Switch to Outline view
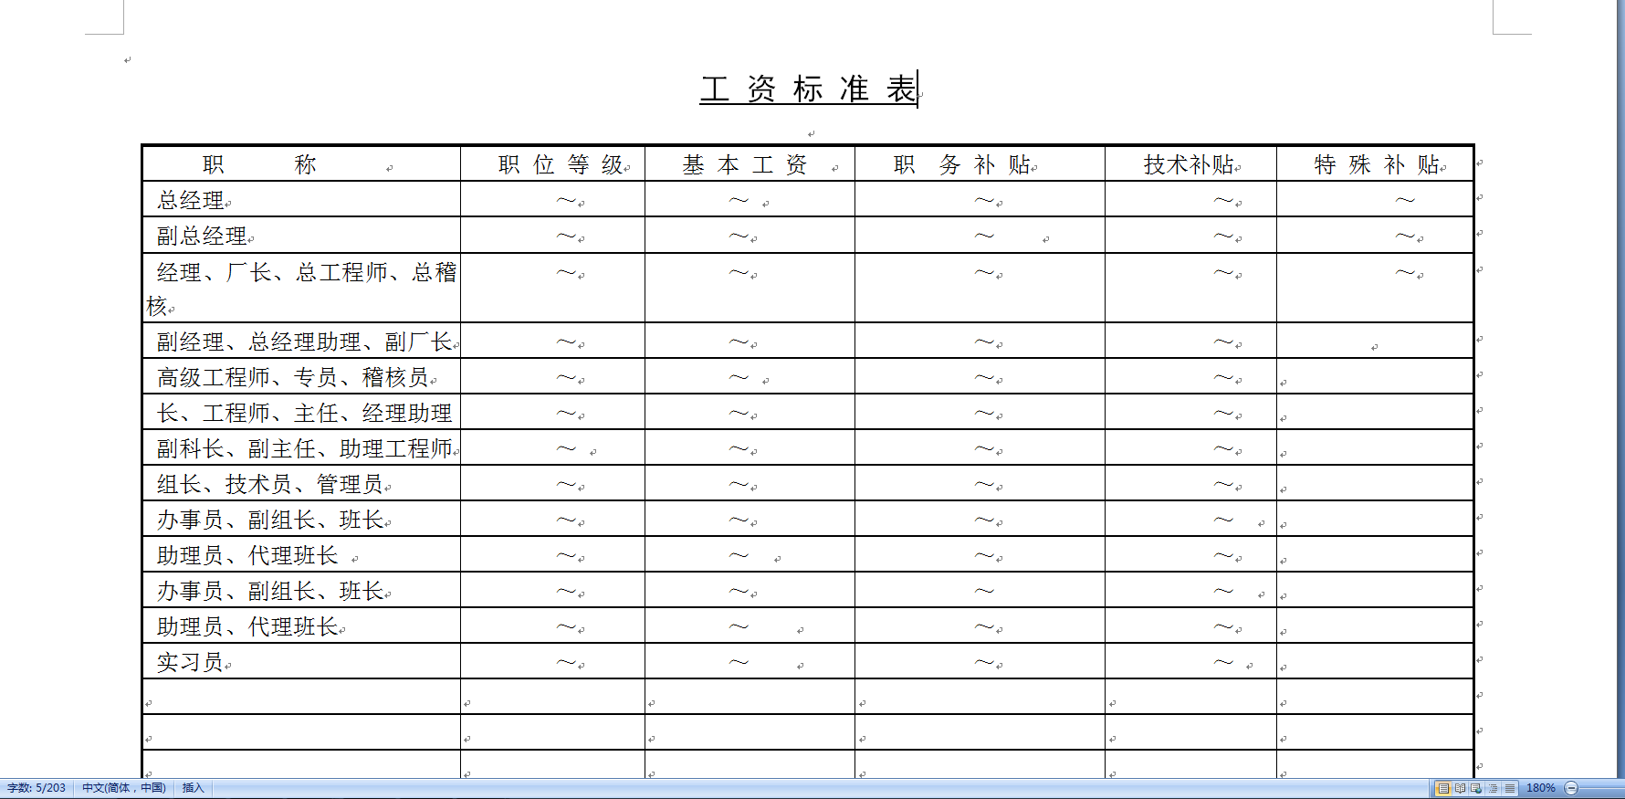Screen dimensions: 1625x799 point(1493,788)
